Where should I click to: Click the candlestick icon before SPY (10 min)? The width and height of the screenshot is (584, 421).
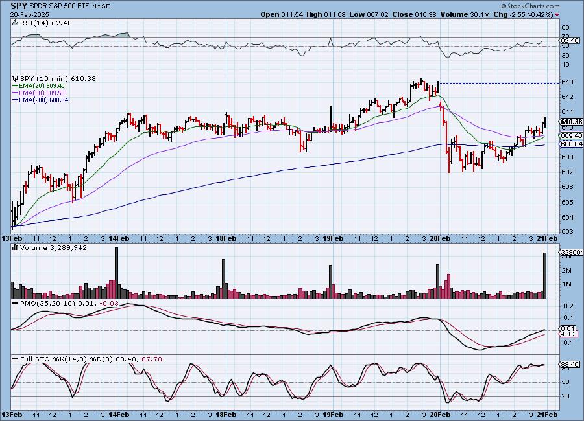tap(16, 78)
